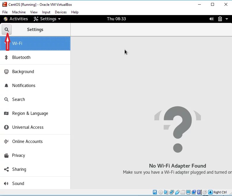Click the hard disk activity status icon
The image size is (232, 196).
point(155,192)
